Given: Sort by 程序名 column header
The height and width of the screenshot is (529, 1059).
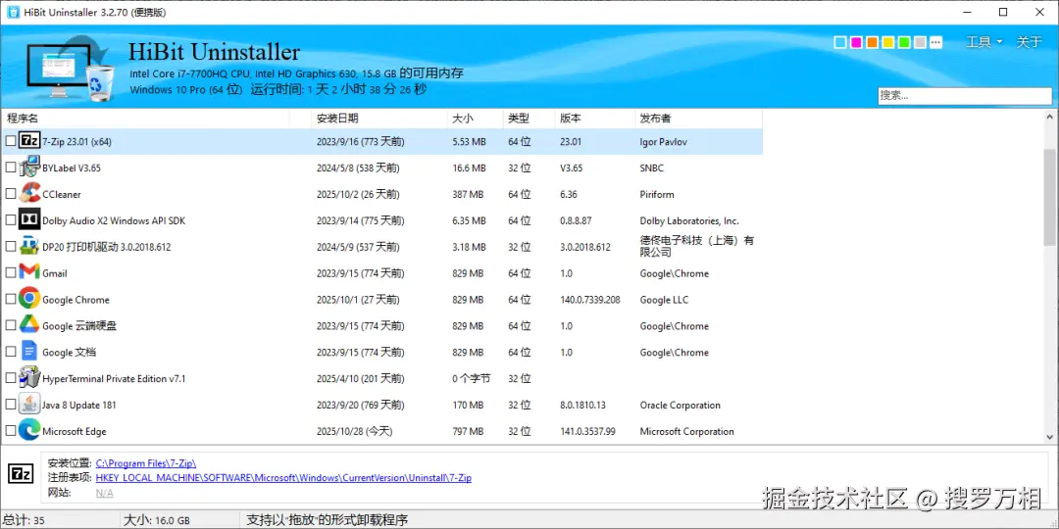Looking at the screenshot, I should [145, 119].
